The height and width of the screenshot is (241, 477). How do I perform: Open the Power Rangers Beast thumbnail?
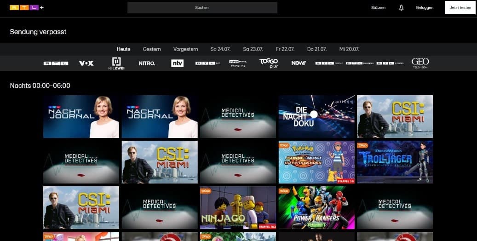316,208
